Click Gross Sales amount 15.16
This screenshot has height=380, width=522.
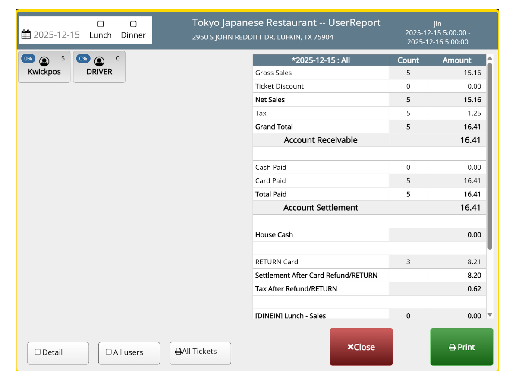[472, 73]
